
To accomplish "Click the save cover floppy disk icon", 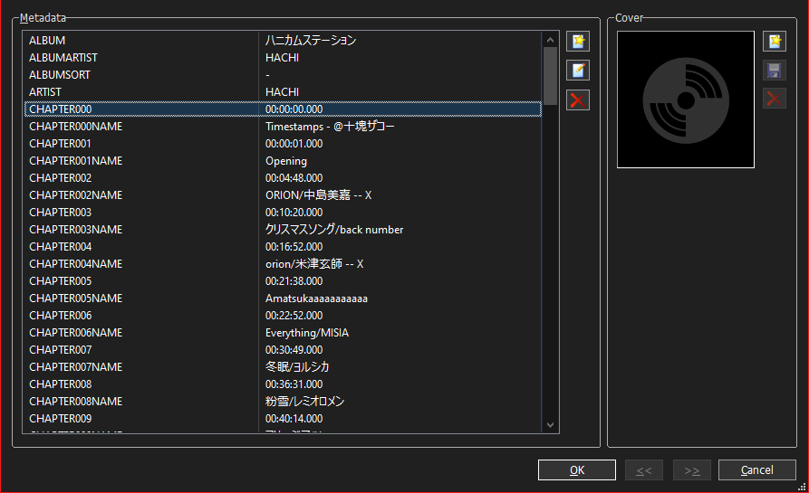I will (x=775, y=71).
